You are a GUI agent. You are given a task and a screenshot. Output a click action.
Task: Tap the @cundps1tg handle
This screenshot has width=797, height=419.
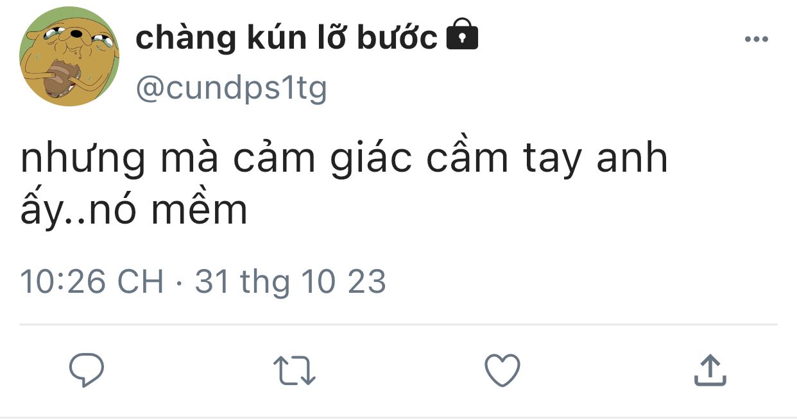point(232,88)
